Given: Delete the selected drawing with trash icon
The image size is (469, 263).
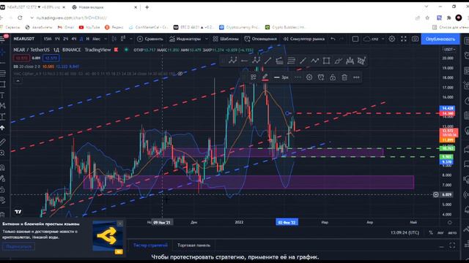Looking at the screenshot, I should pos(344,77).
